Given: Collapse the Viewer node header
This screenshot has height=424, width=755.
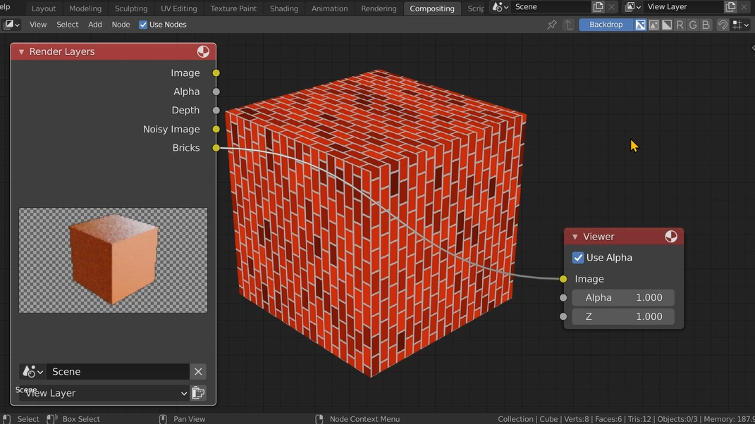Looking at the screenshot, I should (575, 237).
